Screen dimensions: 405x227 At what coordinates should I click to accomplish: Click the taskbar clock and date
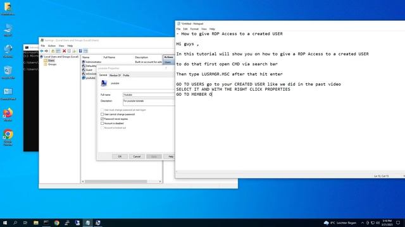387,223
